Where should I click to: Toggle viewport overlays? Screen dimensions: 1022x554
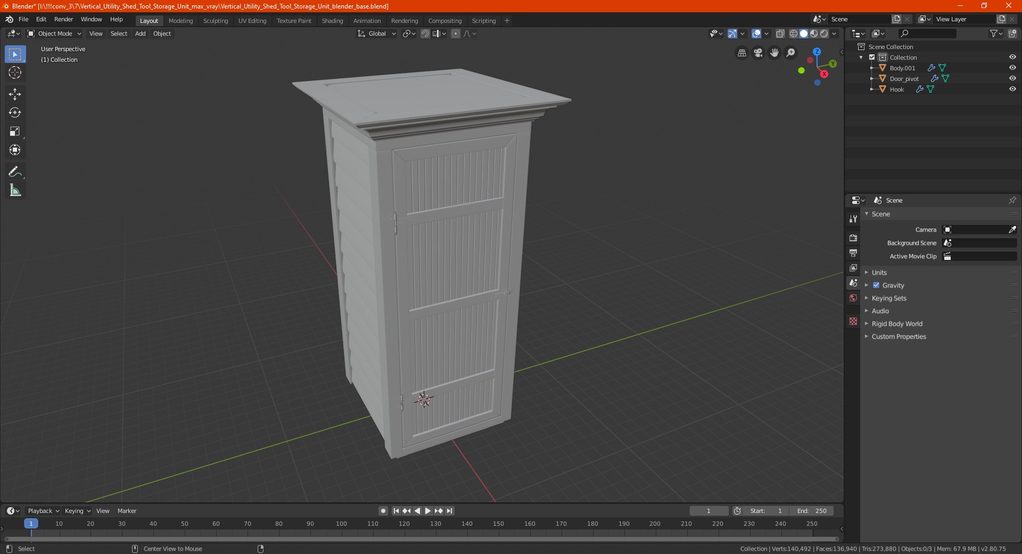coord(756,34)
